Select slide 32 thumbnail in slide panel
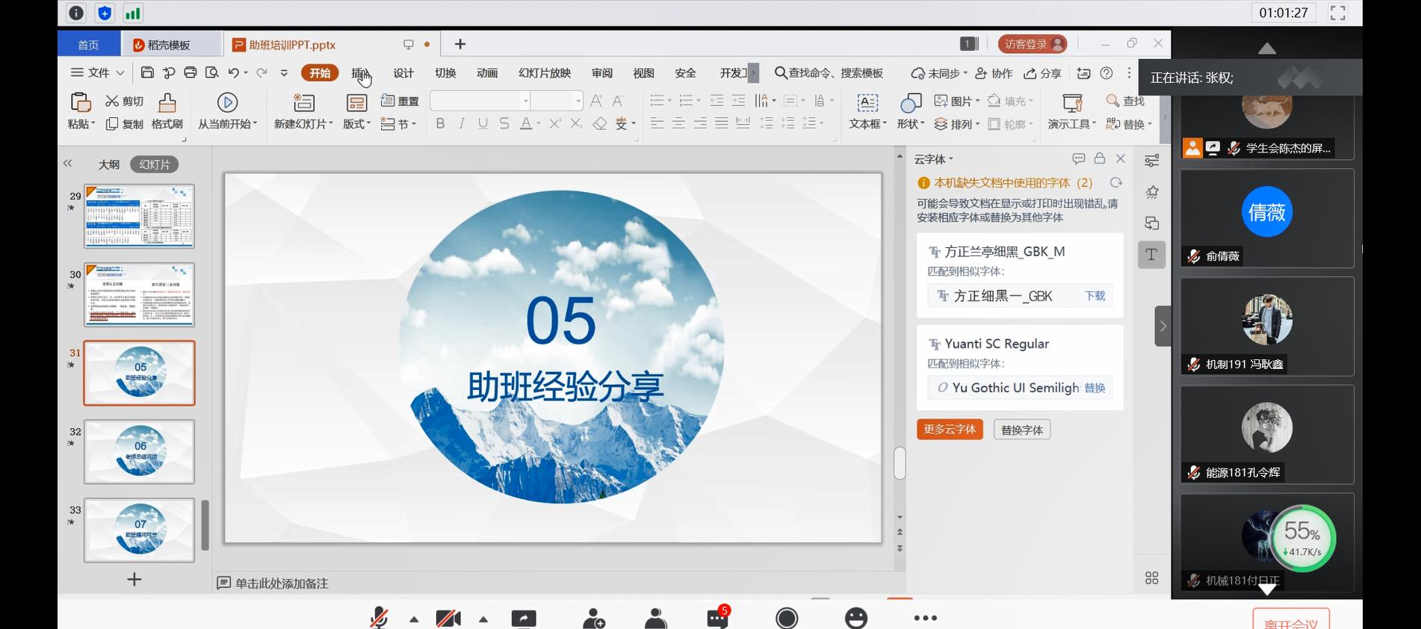Image resolution: width=1421 pixels, height=629 pixels. [x=140, y=451]
